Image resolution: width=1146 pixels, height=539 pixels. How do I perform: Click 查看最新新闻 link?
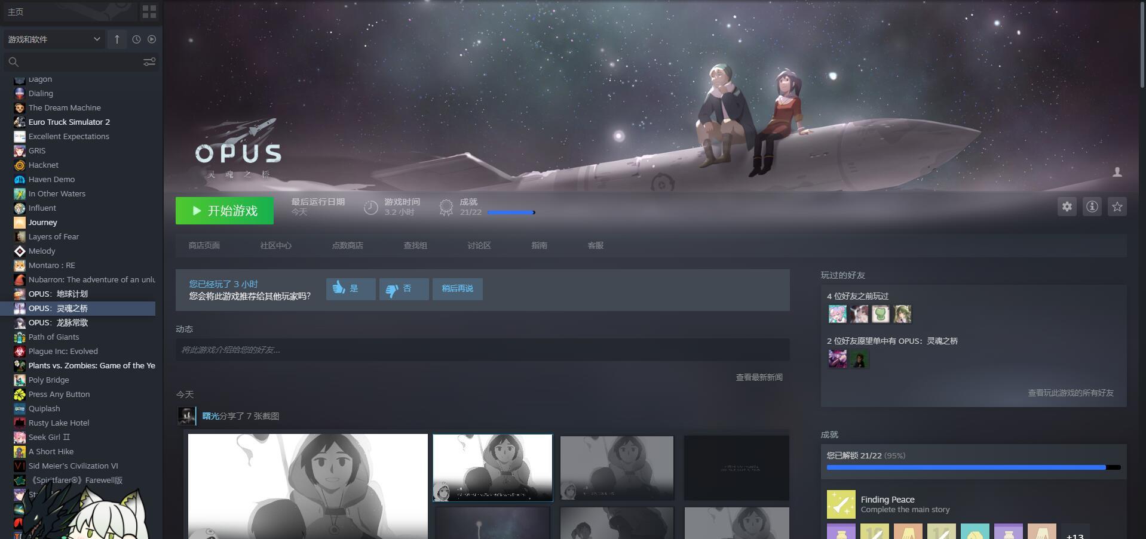click(x=759, y=377)
